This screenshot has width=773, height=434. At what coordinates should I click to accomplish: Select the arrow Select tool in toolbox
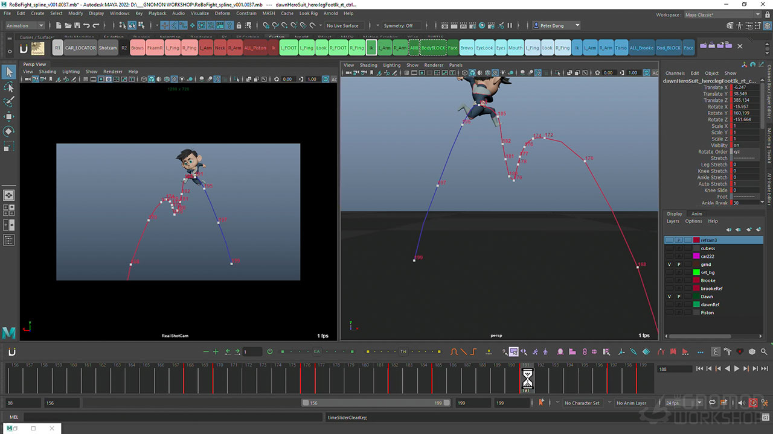pyautogui.click(x=9, y=72)
